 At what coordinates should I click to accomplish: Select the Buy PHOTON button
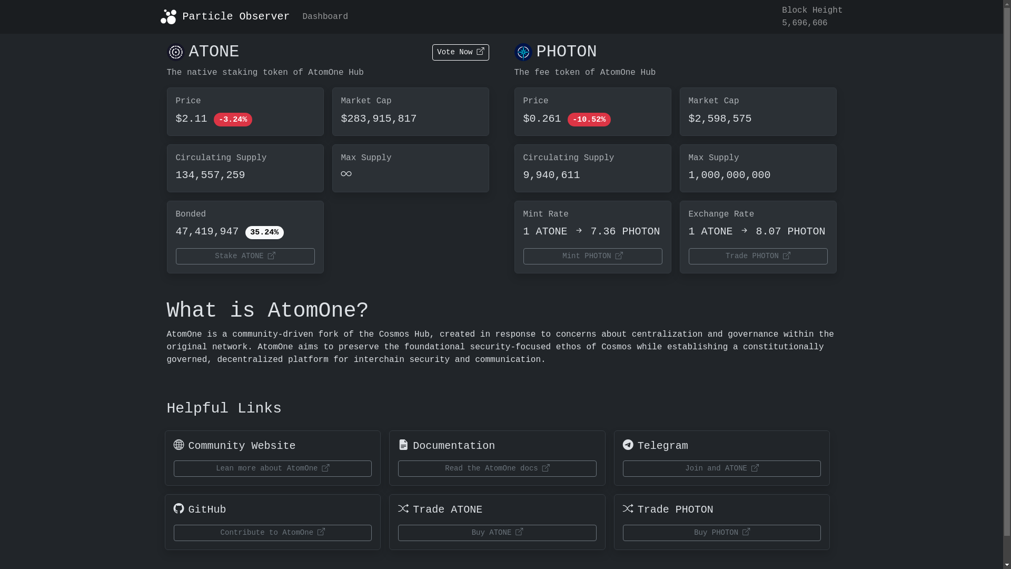(721, 533)
